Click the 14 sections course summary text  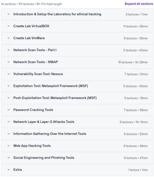(x=32, y=4)
